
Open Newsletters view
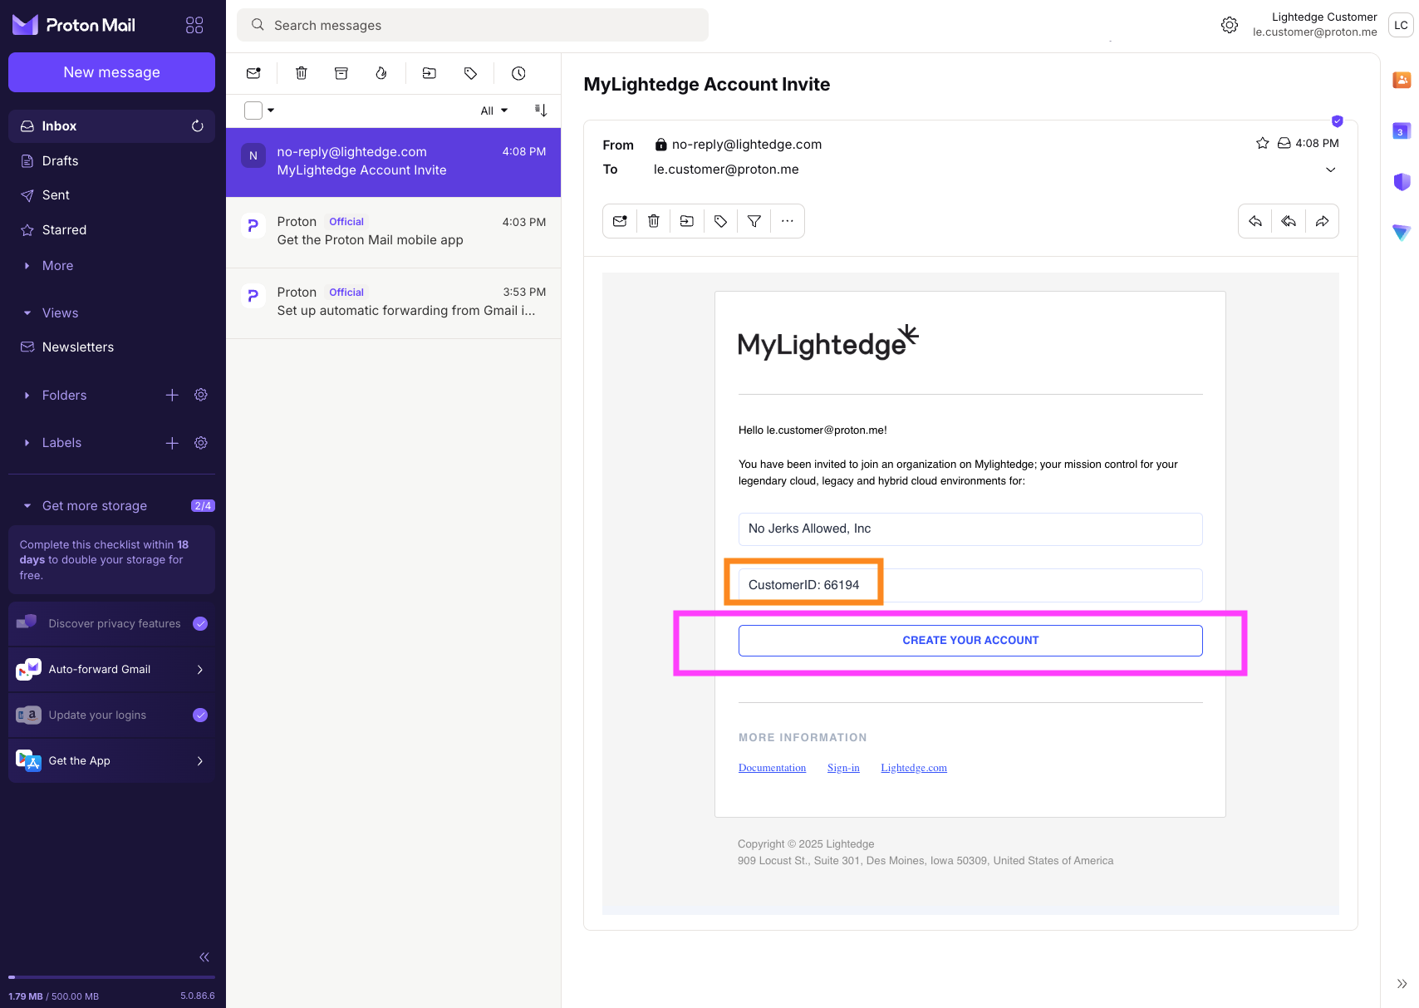[x=111, y=347]
